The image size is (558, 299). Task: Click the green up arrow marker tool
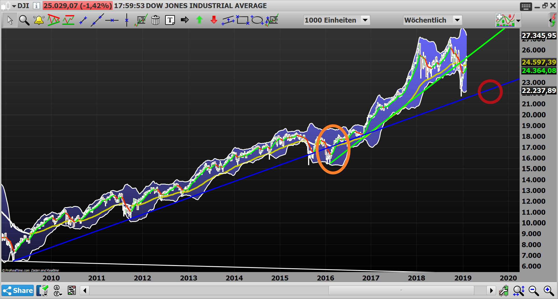click(199, 20)
